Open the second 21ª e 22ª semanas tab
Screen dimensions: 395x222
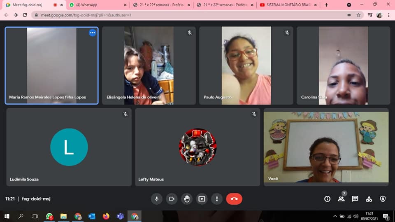225,5
